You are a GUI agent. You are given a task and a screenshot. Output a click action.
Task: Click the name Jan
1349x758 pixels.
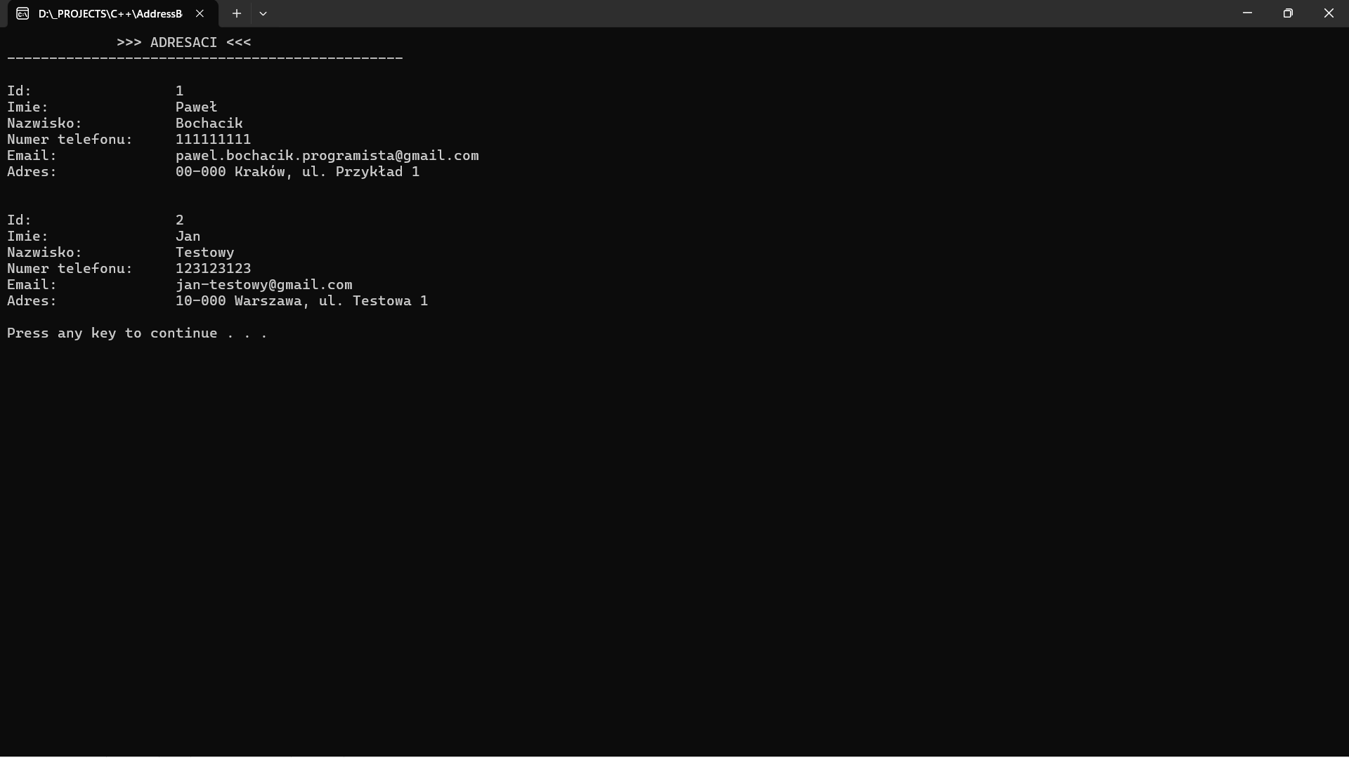pyautogui.click(x=188, y=237)
